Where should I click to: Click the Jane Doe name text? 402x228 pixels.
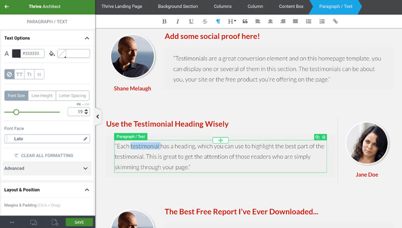click(x=367, y=175)
